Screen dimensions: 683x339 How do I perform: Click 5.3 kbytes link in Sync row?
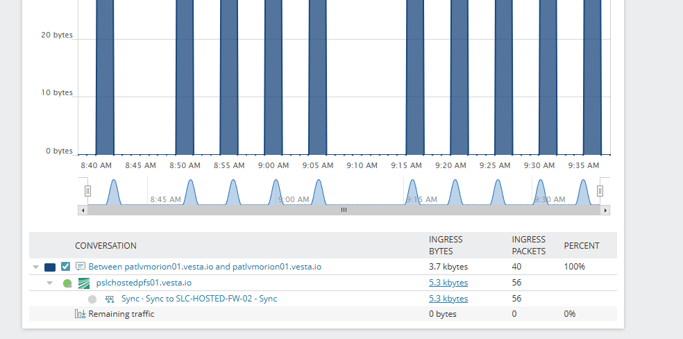pyautogui.click(x=448, y=299)
